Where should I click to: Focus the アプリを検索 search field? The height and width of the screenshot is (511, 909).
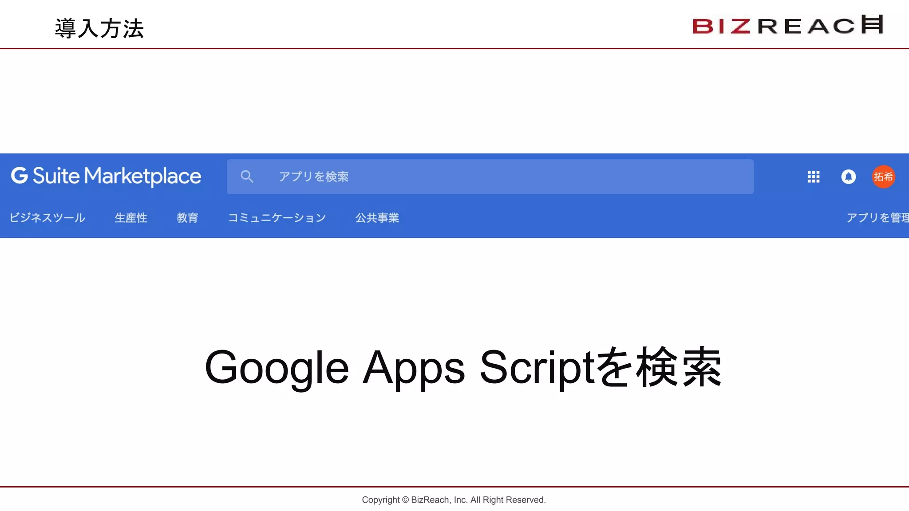point(490,177)
